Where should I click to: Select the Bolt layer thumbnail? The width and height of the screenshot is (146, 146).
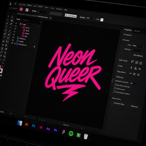[23, 36]
